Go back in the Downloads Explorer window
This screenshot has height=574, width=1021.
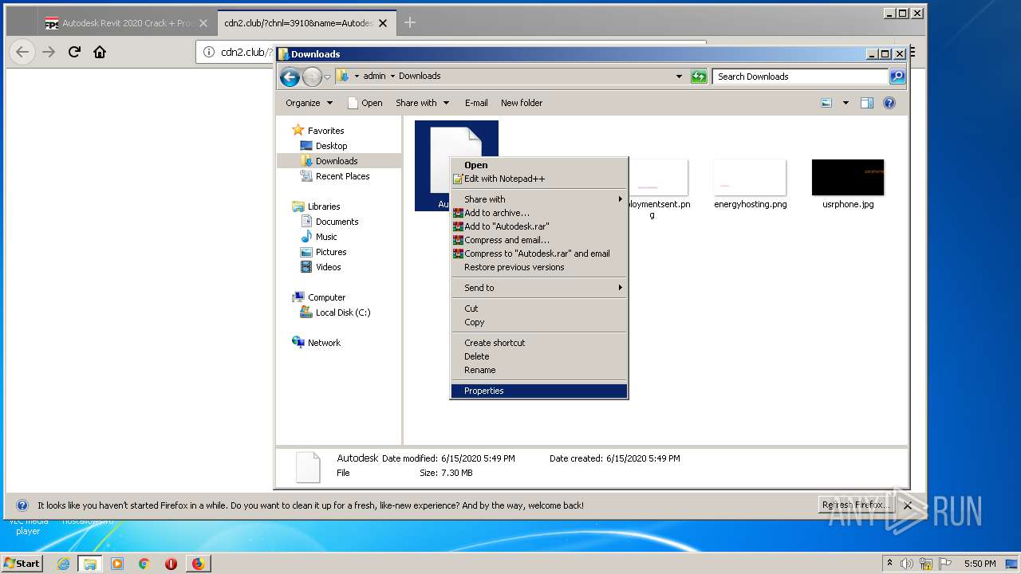coord(290,77)
